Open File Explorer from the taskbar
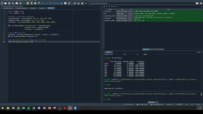 click(x=8, y=108)
